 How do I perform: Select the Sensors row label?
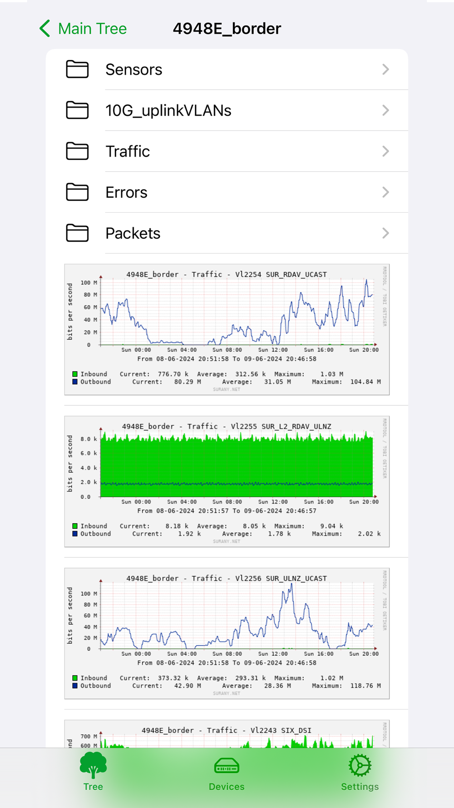pyautogui.click(x=134, y=70)
